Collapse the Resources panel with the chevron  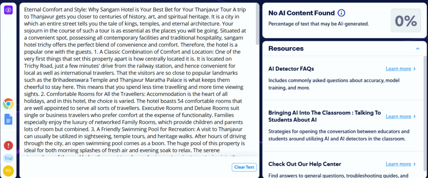[417, 49]
